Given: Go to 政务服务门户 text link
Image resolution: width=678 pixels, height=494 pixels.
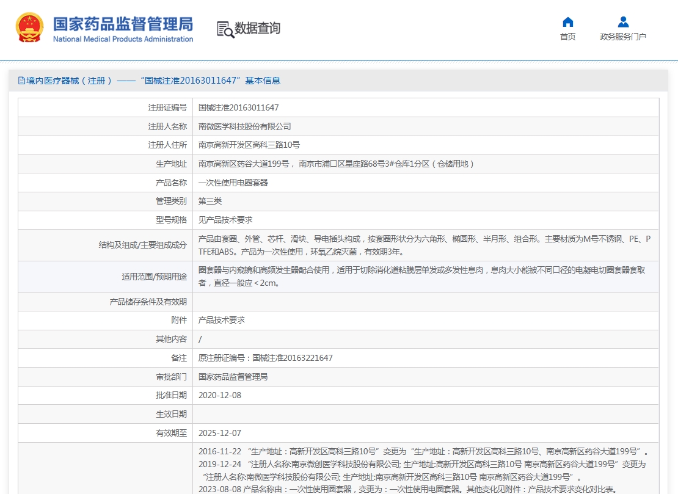Looking at the screenshot, I should point(623,37).
